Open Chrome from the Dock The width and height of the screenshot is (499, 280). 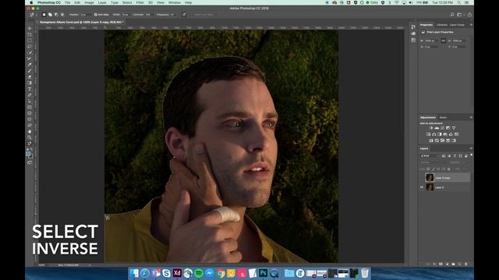click(220, 273)
